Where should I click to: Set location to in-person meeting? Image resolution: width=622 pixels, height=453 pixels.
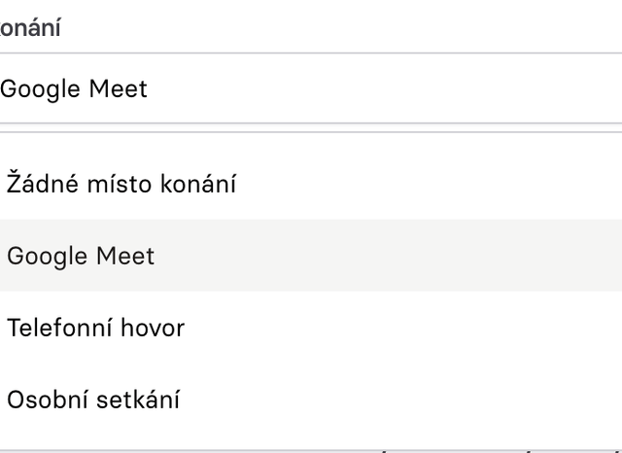93,400
